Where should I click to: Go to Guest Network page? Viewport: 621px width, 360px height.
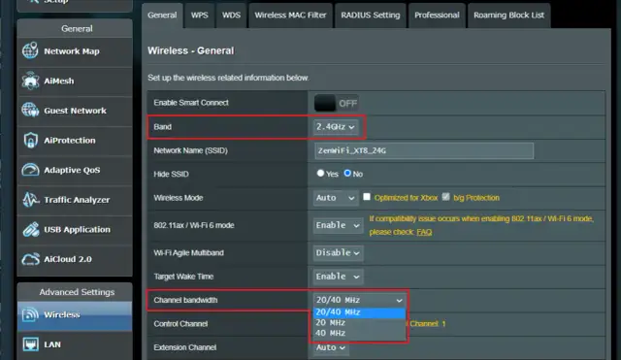point(76,111)
